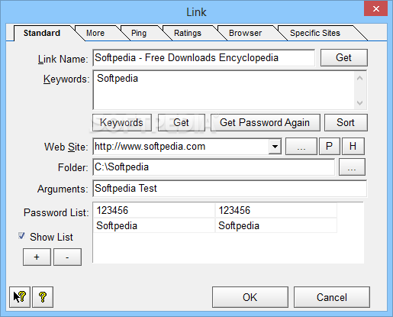Click the Cancel button
Screen dimensions: 393x317
point(332,297)
